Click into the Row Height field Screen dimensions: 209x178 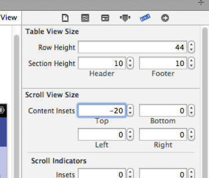point(132,47)
